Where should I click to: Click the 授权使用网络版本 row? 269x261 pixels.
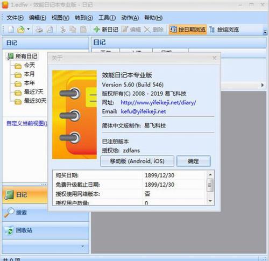point(130,194)
